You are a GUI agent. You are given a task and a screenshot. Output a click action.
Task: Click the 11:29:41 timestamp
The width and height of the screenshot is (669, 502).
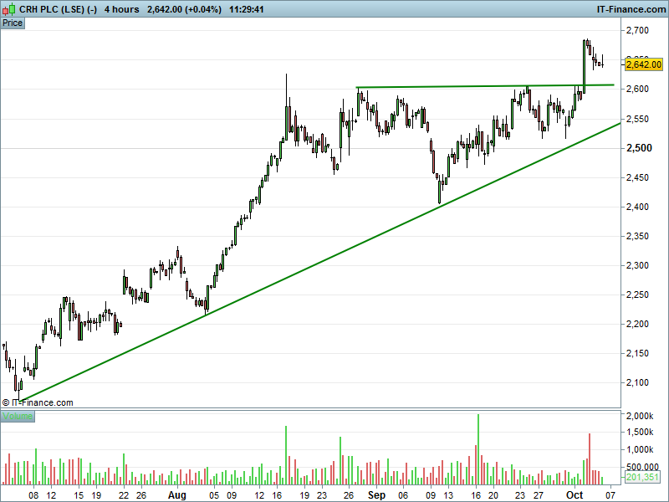coord(246,9)
